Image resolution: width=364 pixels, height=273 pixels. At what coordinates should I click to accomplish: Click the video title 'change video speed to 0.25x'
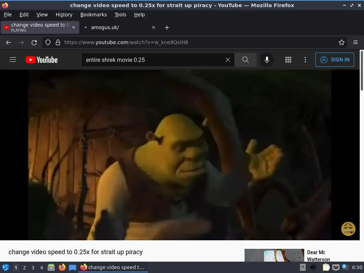pos(75,252)
